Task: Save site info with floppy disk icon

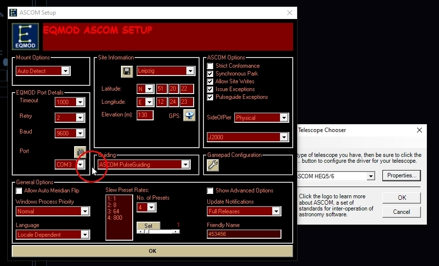Action: coord(127,71)
